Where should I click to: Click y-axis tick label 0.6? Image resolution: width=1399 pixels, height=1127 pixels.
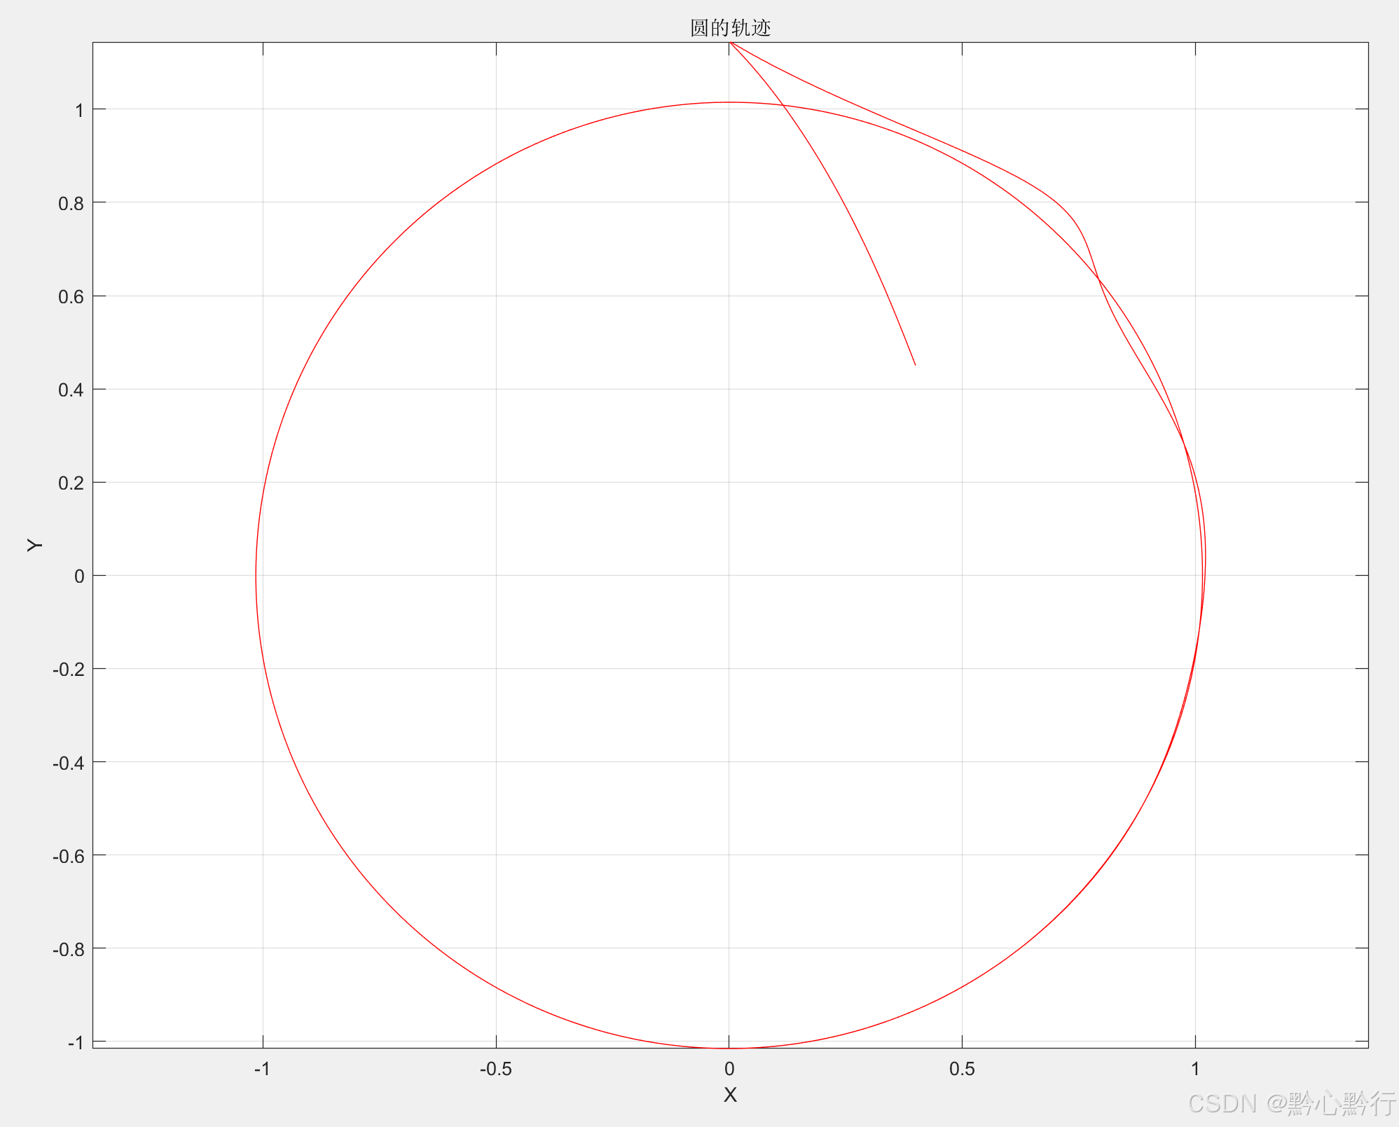pos(71,296)
